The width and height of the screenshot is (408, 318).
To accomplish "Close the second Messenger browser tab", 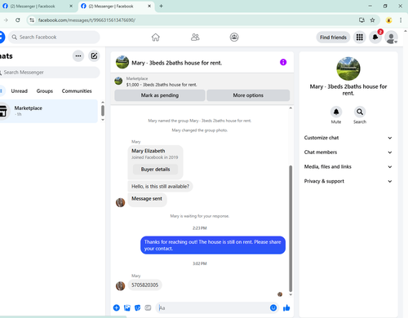I will point(149,6).
